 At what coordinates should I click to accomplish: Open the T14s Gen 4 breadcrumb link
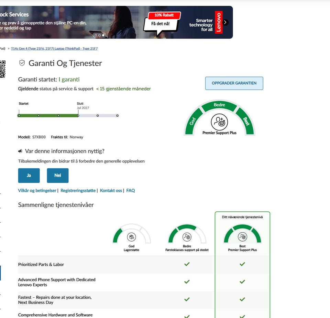[x=54, y=49]
